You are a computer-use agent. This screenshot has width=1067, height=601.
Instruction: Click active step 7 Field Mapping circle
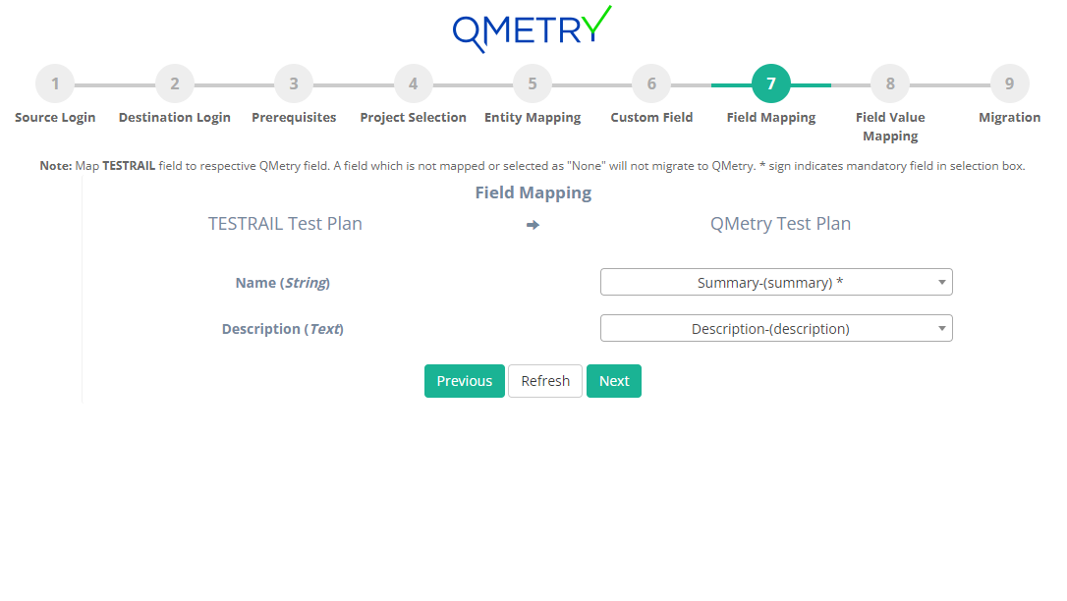click(771, 83)
